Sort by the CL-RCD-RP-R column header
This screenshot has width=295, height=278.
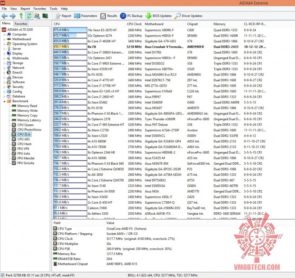coord(255,24)
